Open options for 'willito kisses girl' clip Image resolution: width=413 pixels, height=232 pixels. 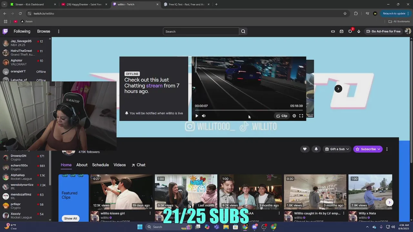click(x=150, y=213)
